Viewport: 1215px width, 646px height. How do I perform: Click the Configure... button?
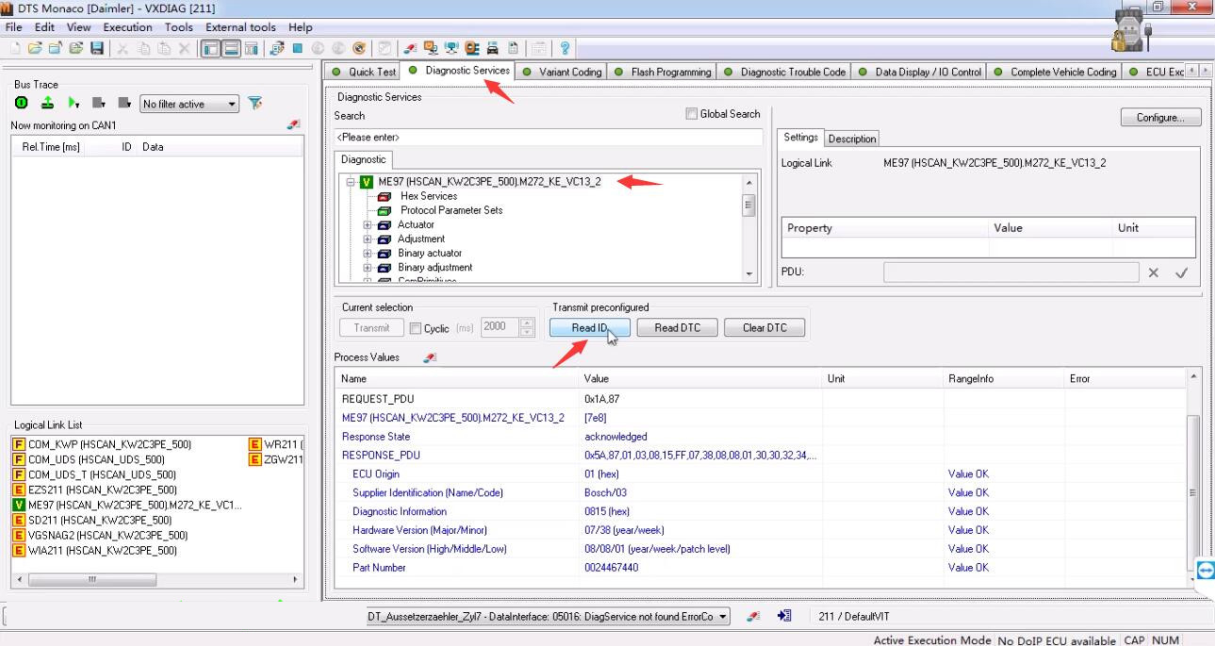(1160, 118)
